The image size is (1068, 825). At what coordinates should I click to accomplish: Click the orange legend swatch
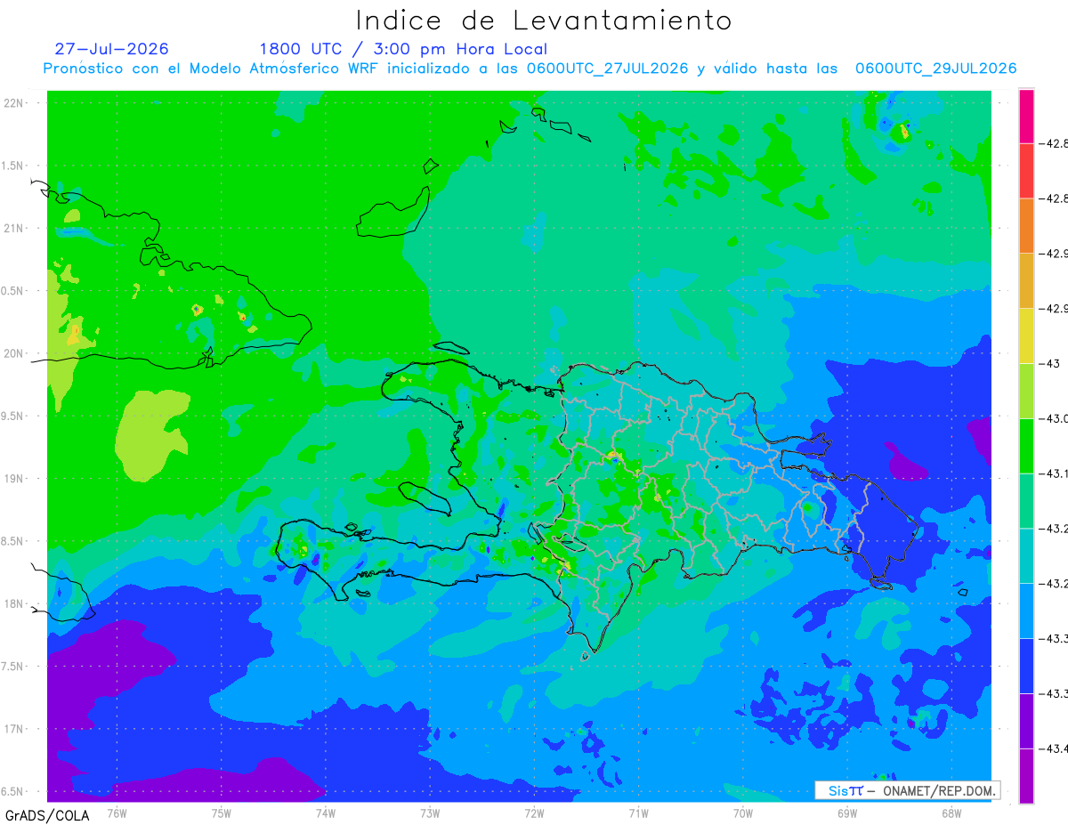click(1026, 225)
